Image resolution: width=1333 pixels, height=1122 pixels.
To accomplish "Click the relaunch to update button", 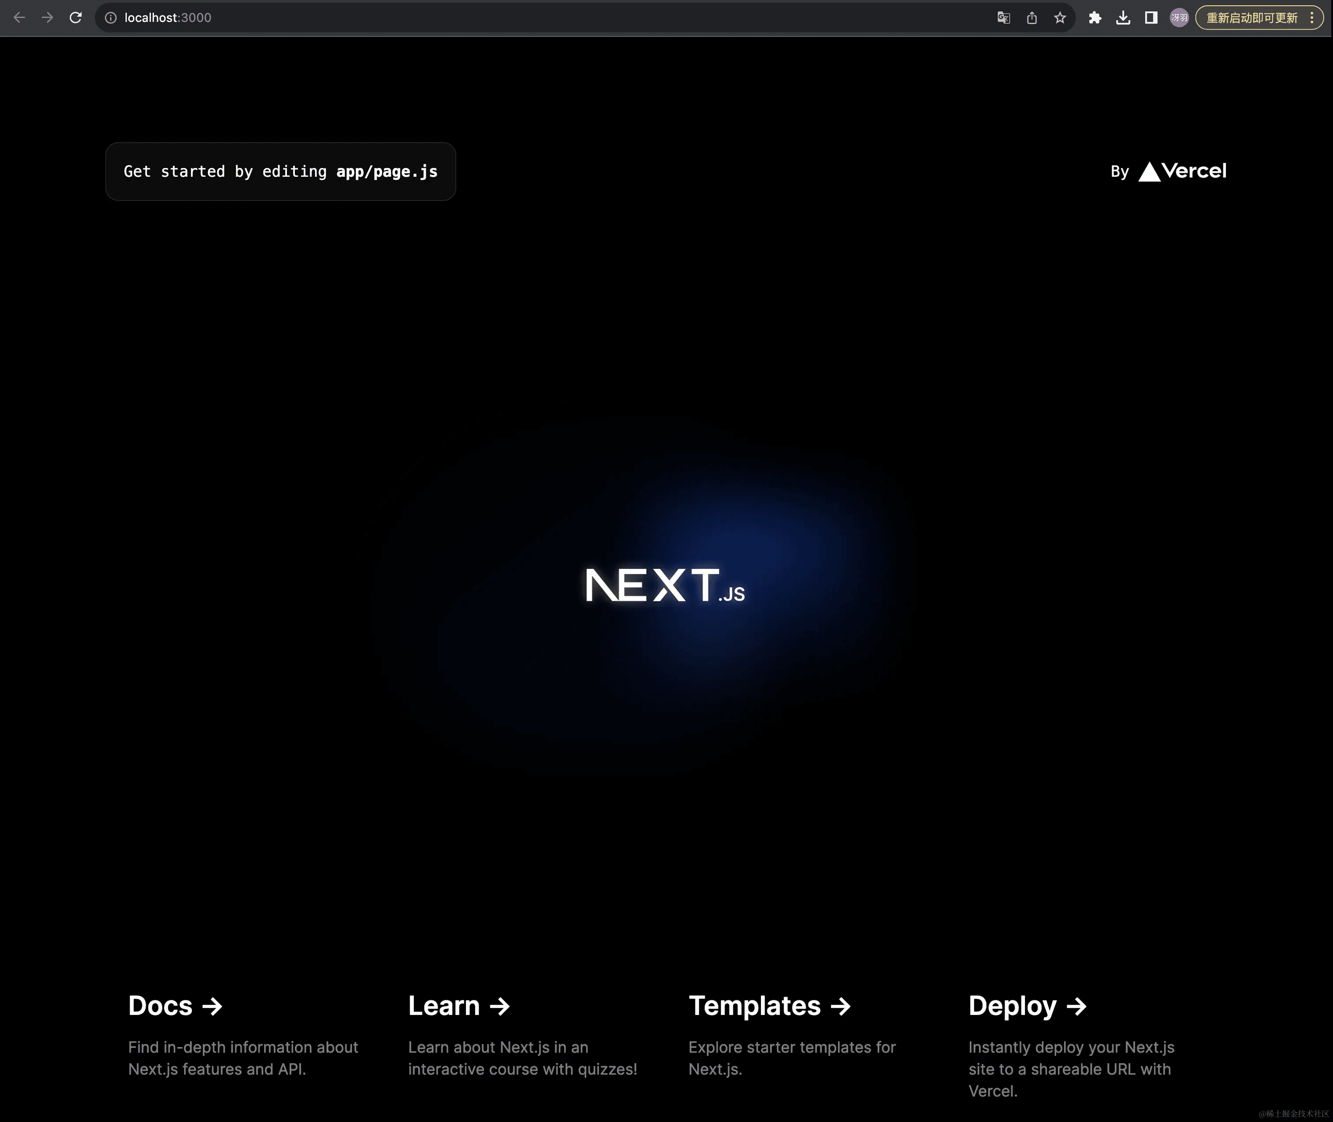I will pos(1251,18).
